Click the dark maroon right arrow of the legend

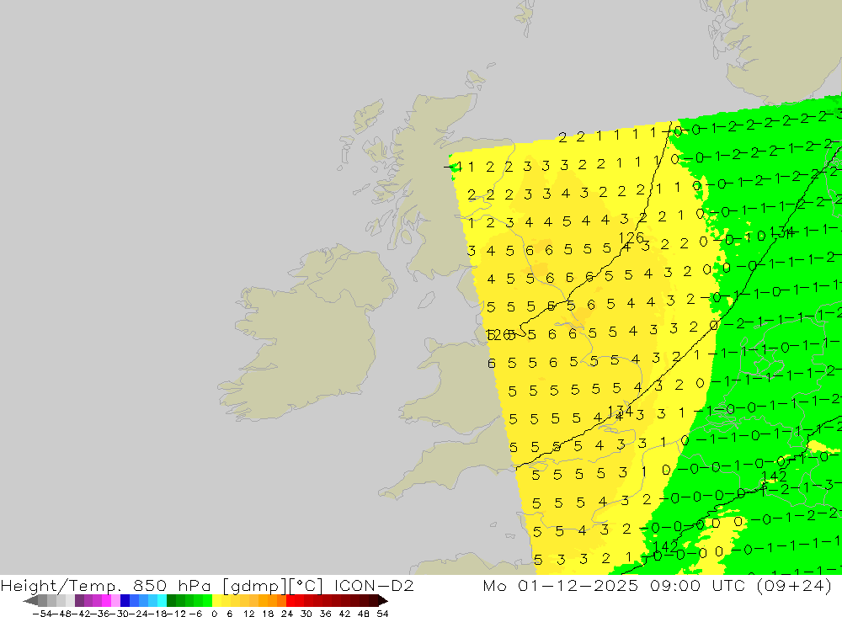pos(382,600)
